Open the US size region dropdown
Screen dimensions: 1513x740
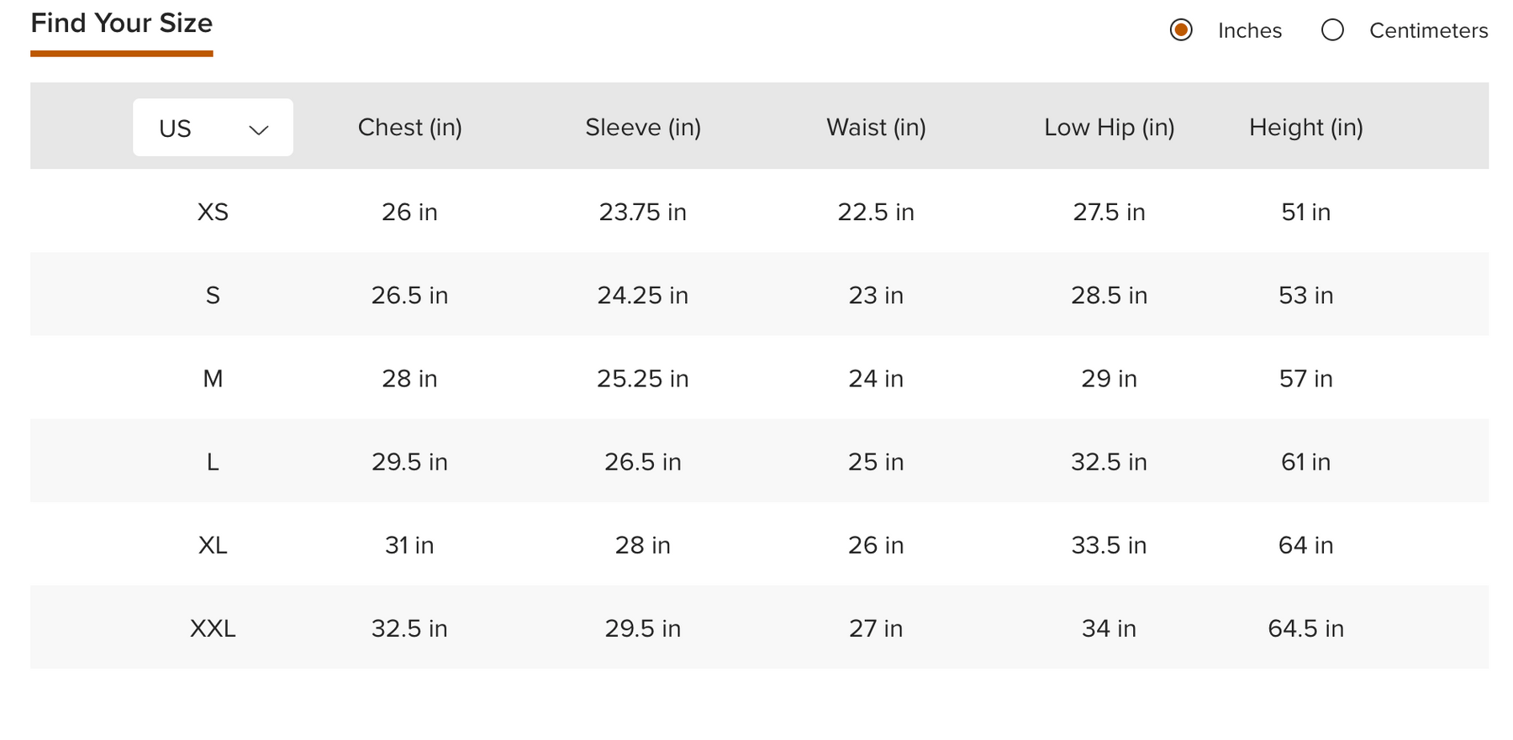(x=213, y=128)
